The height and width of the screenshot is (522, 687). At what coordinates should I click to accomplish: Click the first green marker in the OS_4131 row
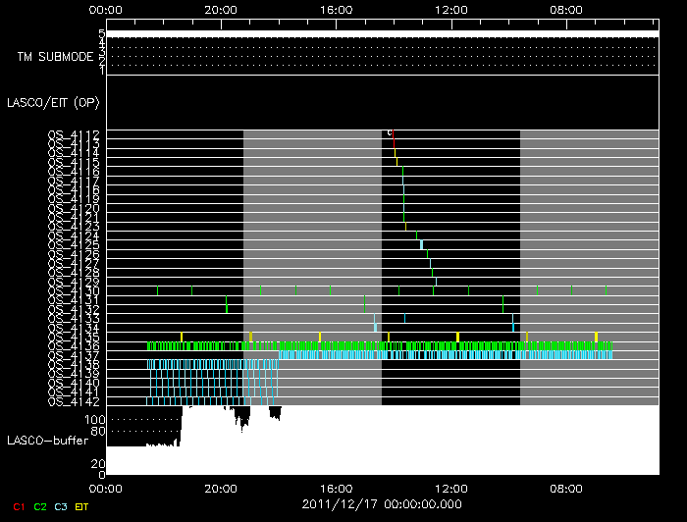(x=227, y=300)
